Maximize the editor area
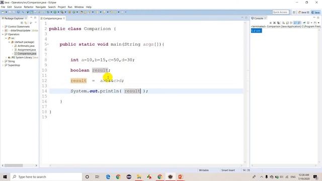This screenshot has height=181, width=322. (x=246, y=18)
